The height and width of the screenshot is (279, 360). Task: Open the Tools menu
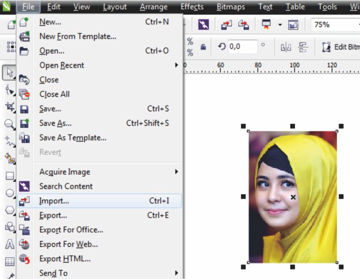coord(327,7)
